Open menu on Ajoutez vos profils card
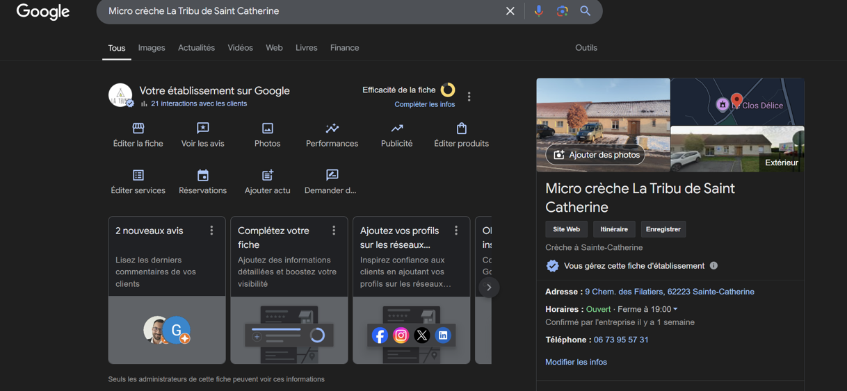The width and height of the screenshot is (847, 391). (x=456, y=231)
